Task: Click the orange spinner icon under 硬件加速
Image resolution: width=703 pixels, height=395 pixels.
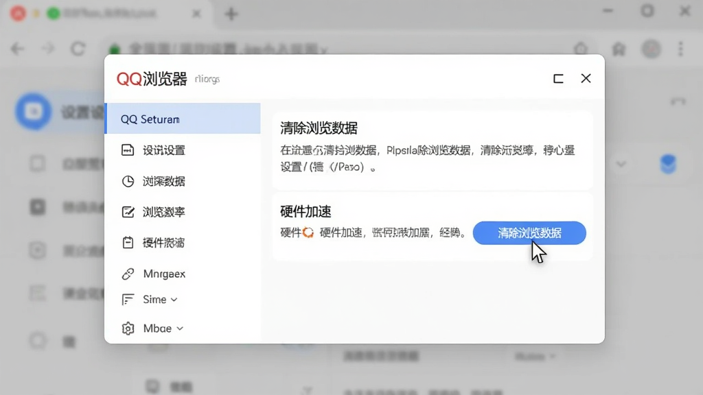Action: tap(308, 232)
